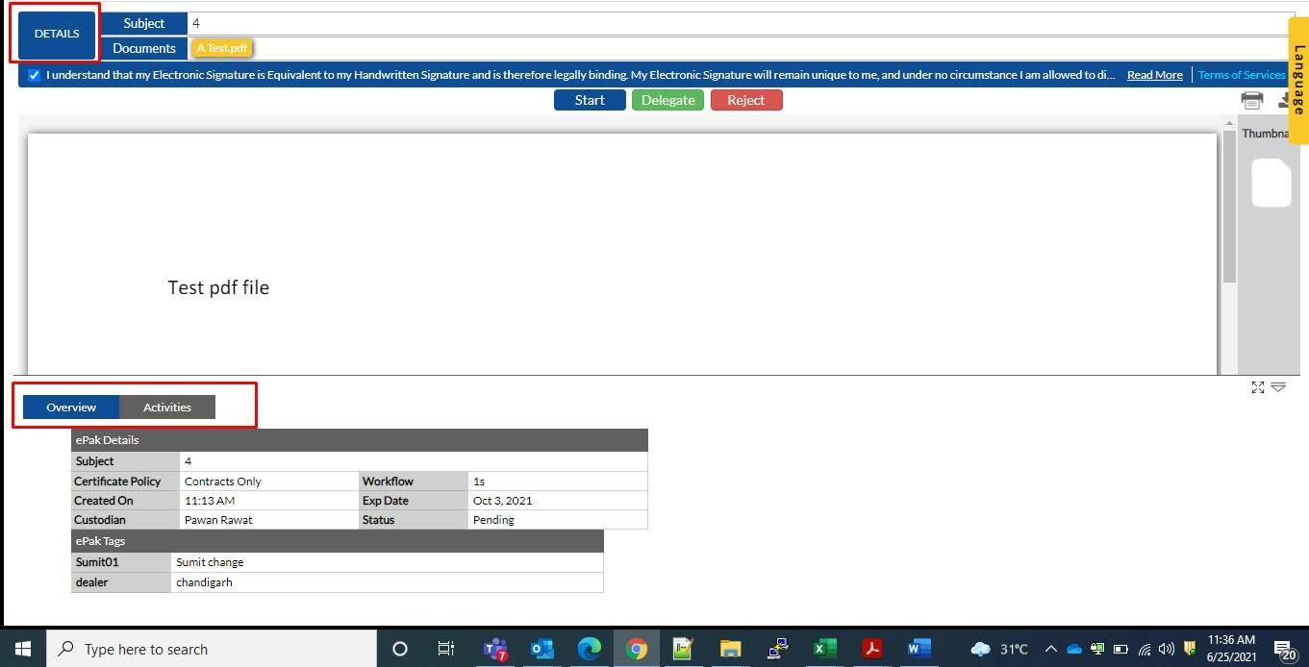Click the Subject field showing 4
This screenshot has height=667, width=1309.
(741, 23)
